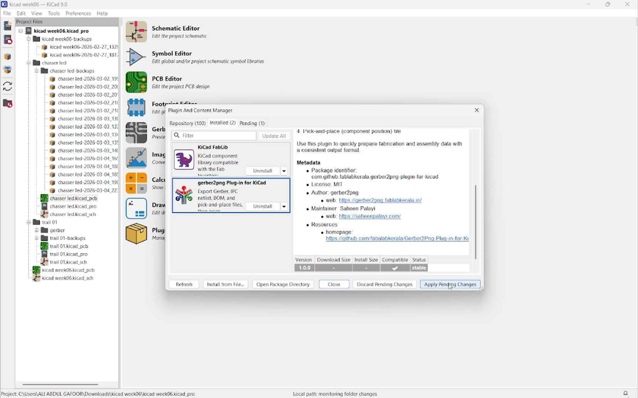Uninstall the gerber2png Plug-in for KiCad
The height and width of the screenshot is (398, 638).
point(263,207)
